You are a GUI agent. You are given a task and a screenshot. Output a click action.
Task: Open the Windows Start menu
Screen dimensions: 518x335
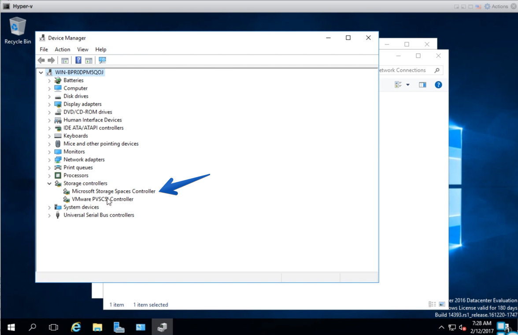pos(11,327)
